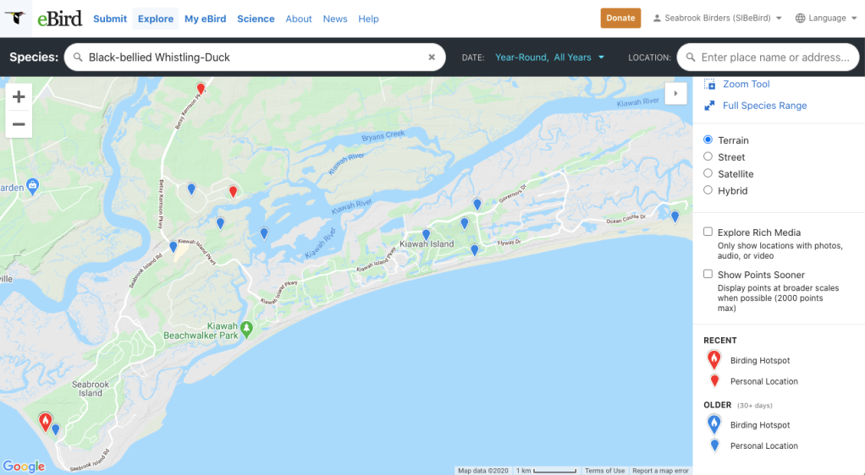The width and height of the screenshot is (865, 475).
Task: Click the eBird logo bird icon
Action: (x=15, y=18)
